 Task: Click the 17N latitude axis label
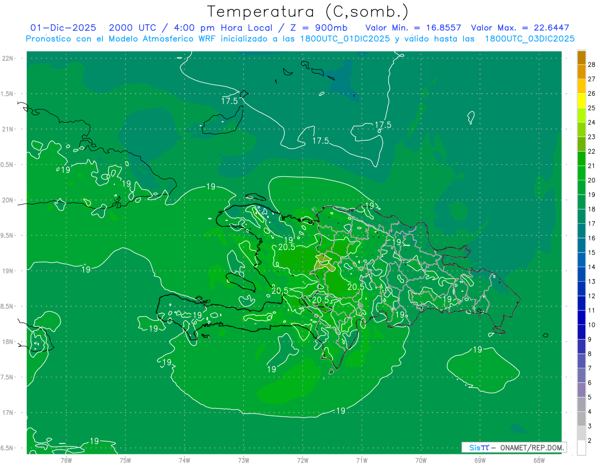click(x=9, y=413)
